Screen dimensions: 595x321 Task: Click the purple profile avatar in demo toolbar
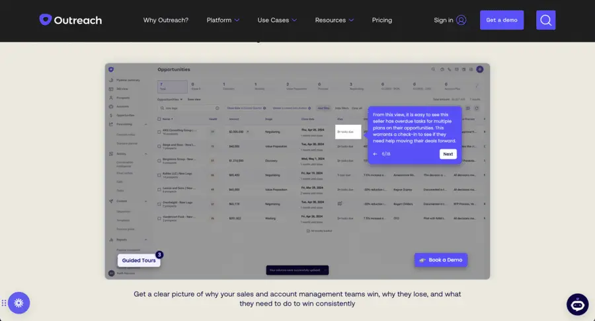point(480,69)
